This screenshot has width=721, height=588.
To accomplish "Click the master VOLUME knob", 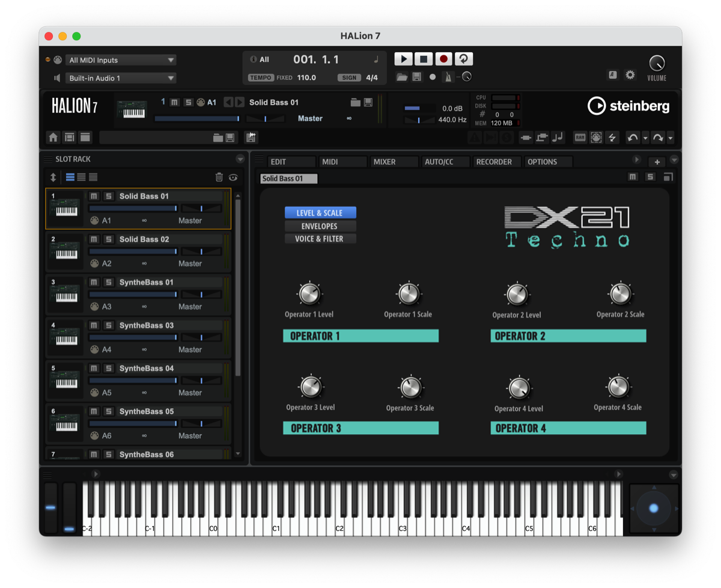I will [657, 63].
